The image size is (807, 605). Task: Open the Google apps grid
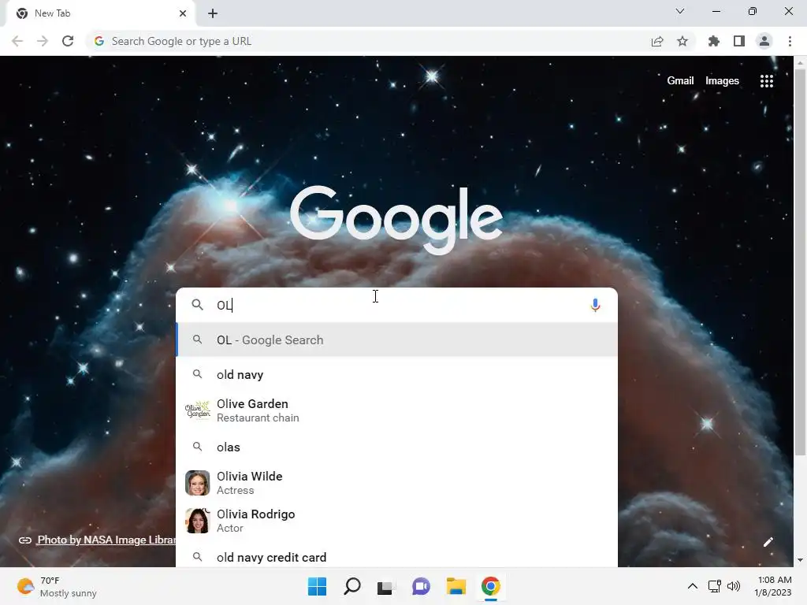click(x=767, y=81)
